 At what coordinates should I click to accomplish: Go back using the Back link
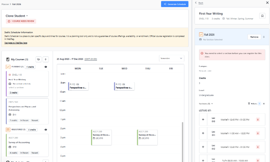click(x=201, y=3)
